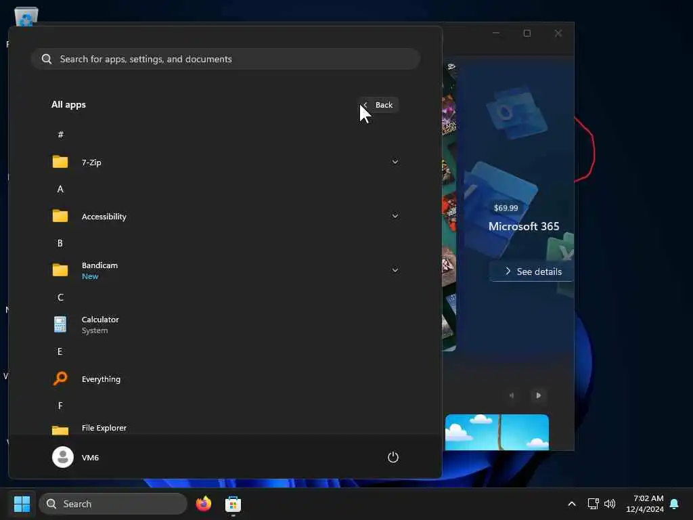
Task: Click the VM6 user avatar
Action: [x=63, y=457]
